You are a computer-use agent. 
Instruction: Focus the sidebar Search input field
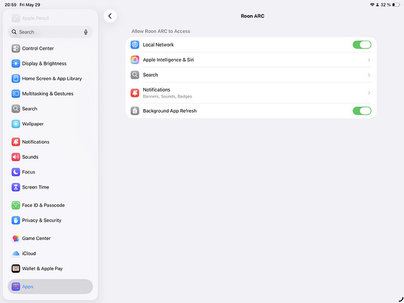(50, 32)
